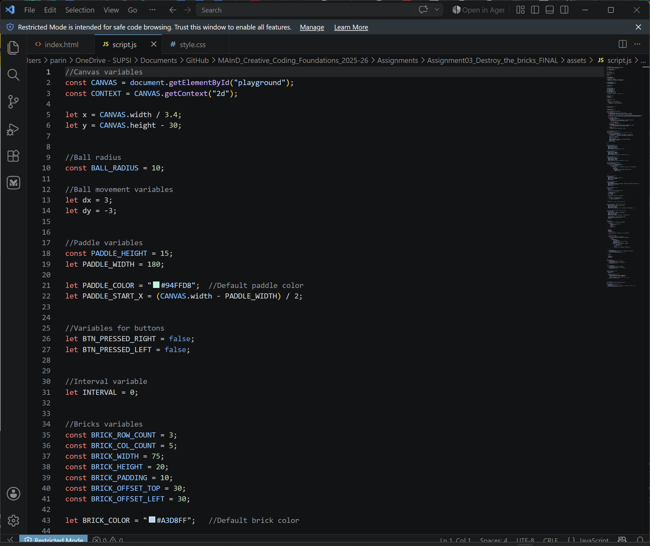Click the Copilot status icon in status bar
650x546 pixels.
tap(622, 540)
